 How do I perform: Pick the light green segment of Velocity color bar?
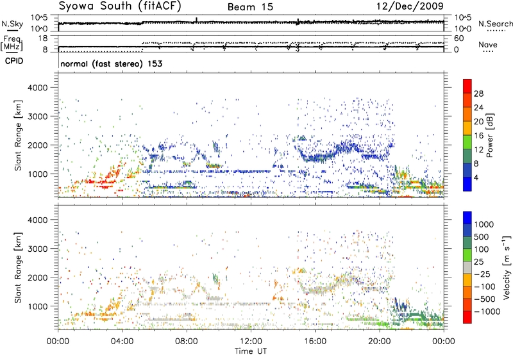(x=467, y=255)
